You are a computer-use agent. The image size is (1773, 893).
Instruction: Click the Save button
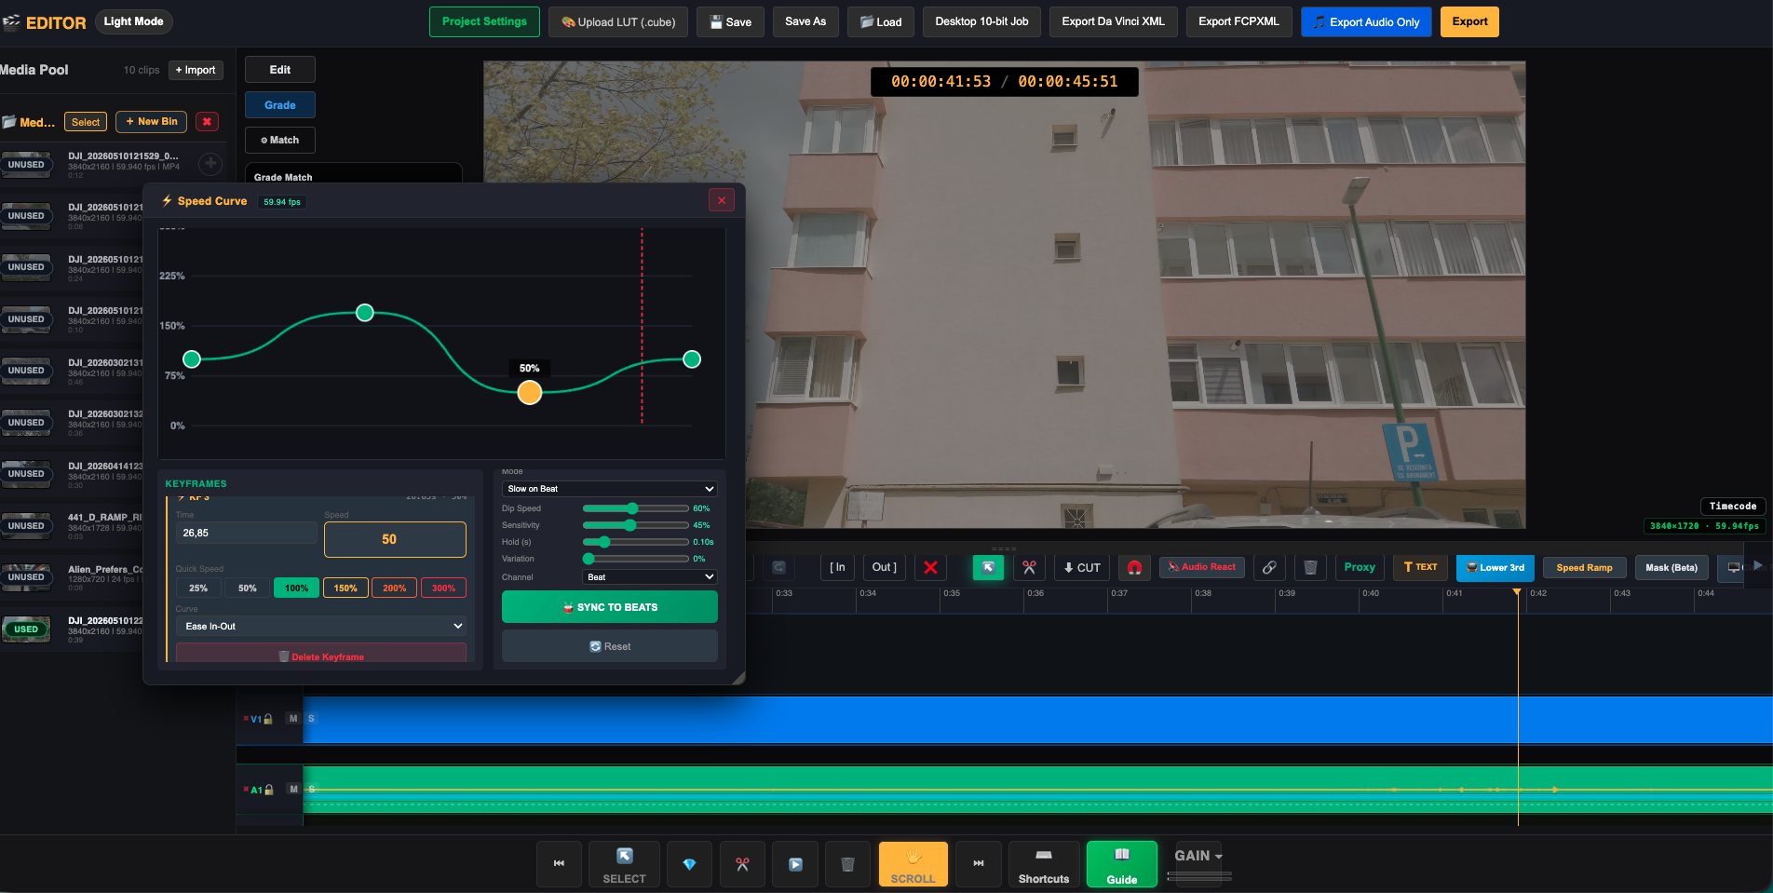coord(731,21)
